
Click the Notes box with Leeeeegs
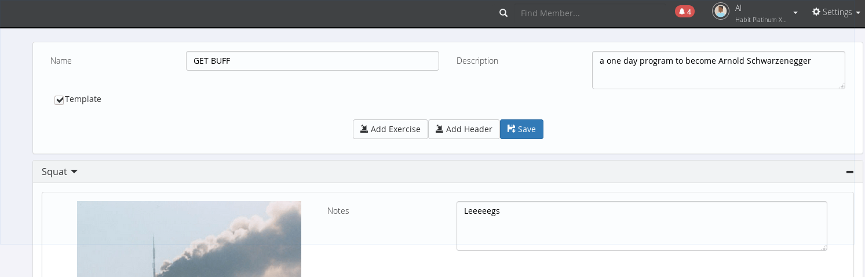point(641,226)
